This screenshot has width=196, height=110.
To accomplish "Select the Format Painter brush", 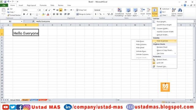I will [8, 15].
